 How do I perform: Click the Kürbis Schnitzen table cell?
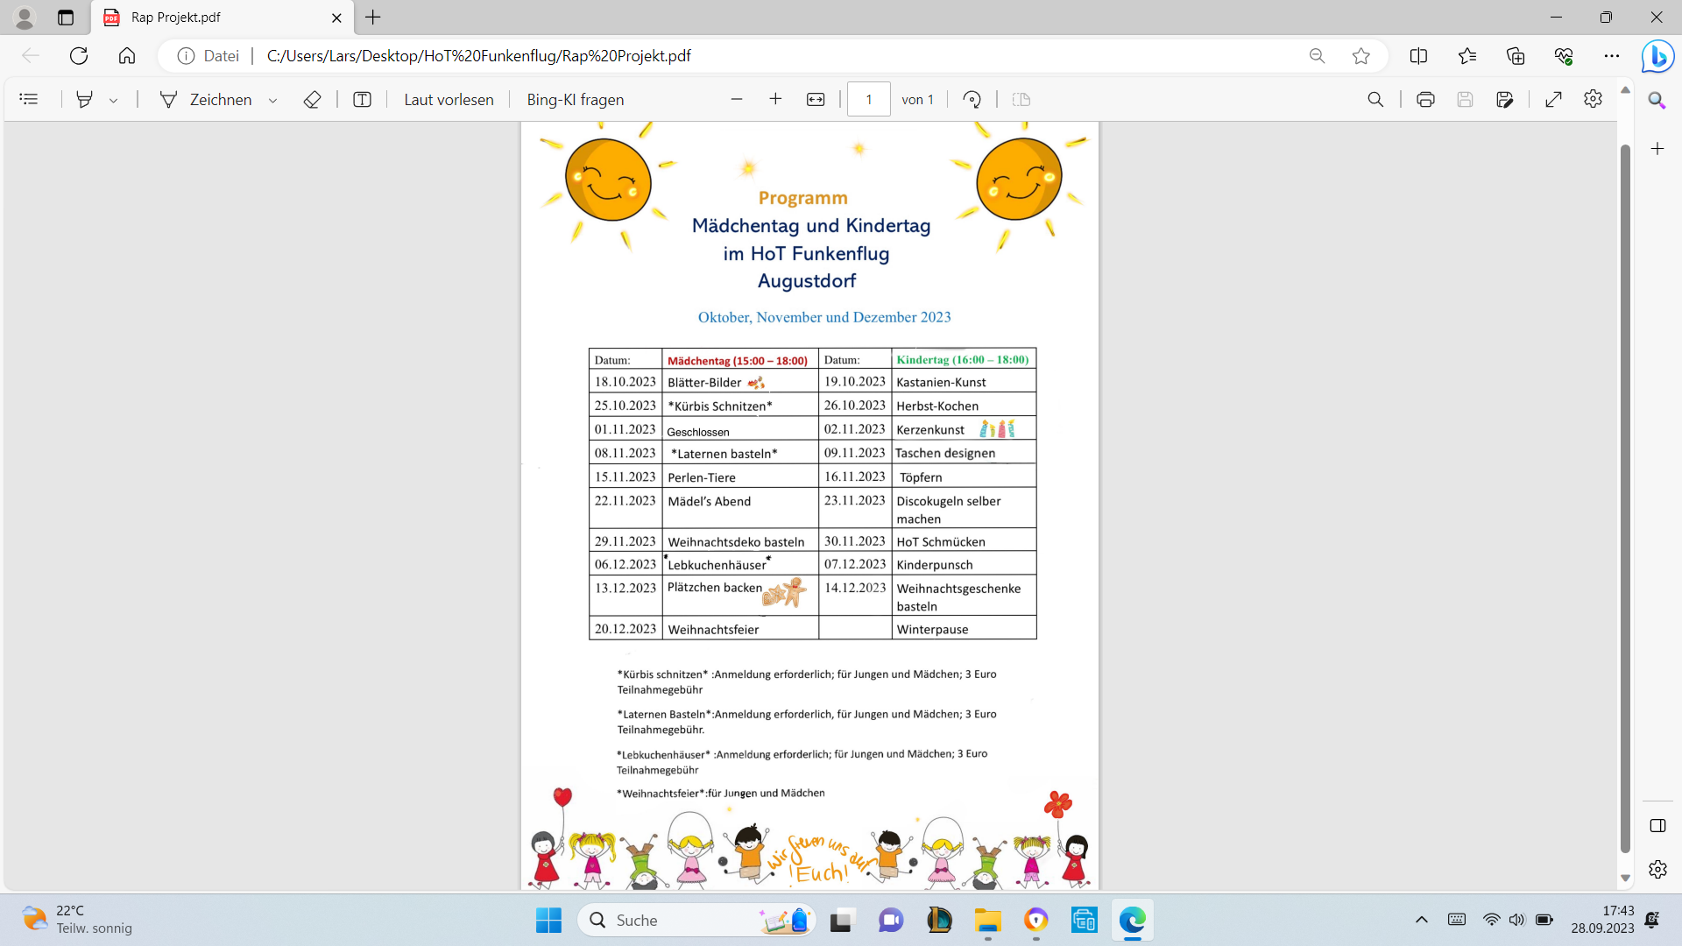(x=740, y=406)
